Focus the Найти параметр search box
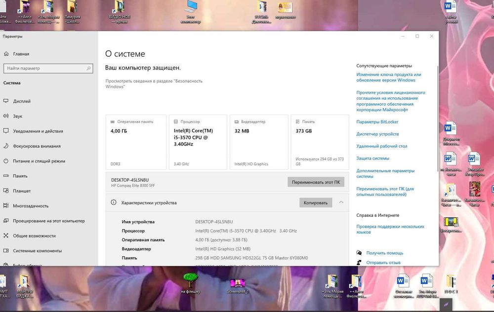Viewport: 494px width, 312px height. 48,68
